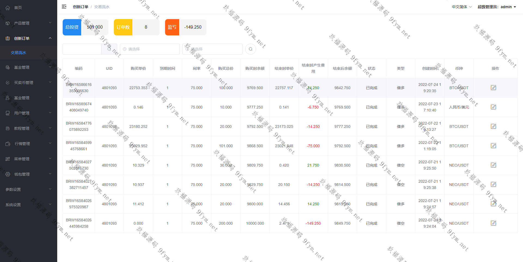
Task: Click the sidebar collapse hamburger icon
Action: [x=64, y=7]
